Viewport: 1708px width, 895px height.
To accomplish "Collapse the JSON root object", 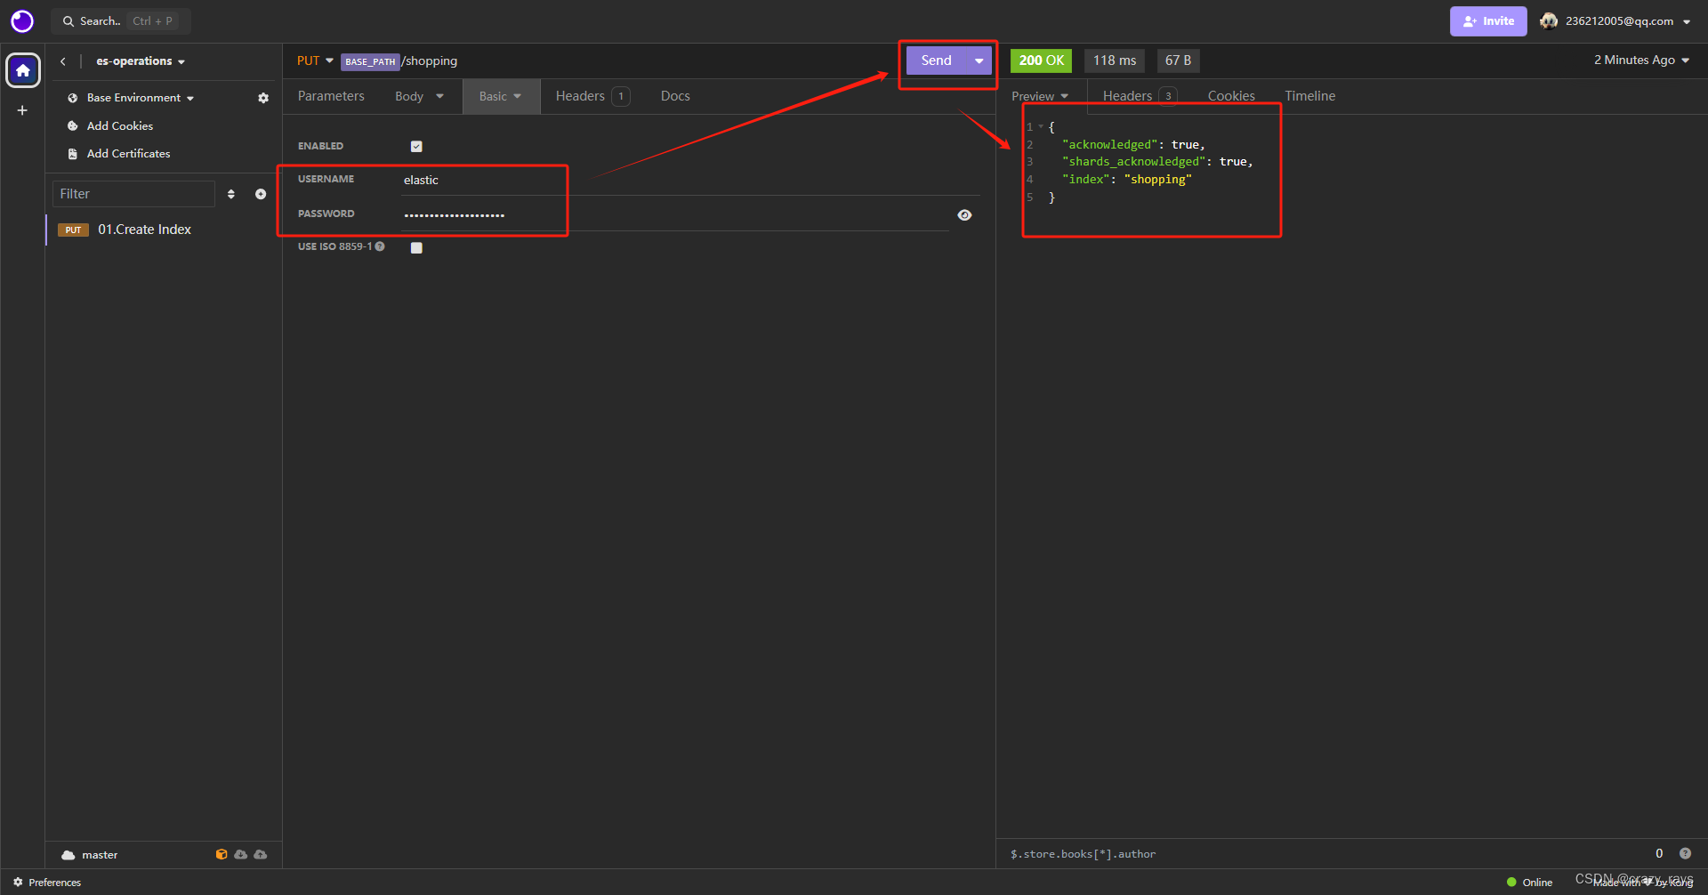I will [1041, 127].
